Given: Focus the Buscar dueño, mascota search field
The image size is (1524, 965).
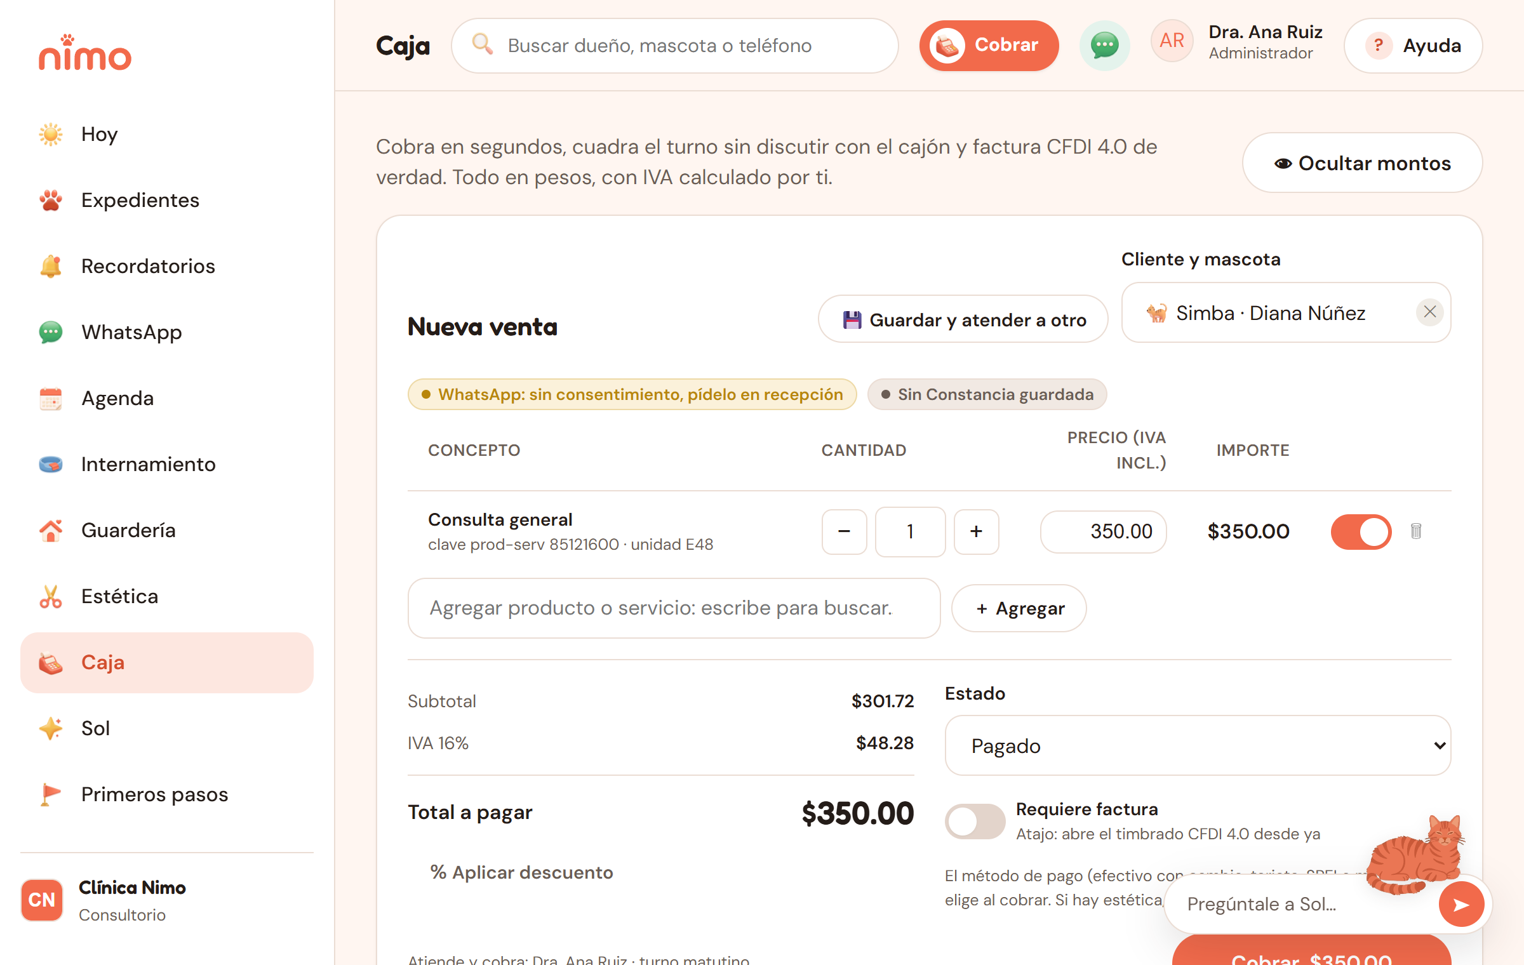Looking at the screenshot, I should coord(675,46).
